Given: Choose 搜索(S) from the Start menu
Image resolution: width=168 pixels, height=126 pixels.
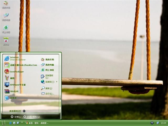Looking at the screenshot, I should pyautogui.click(x=47, y=88).
